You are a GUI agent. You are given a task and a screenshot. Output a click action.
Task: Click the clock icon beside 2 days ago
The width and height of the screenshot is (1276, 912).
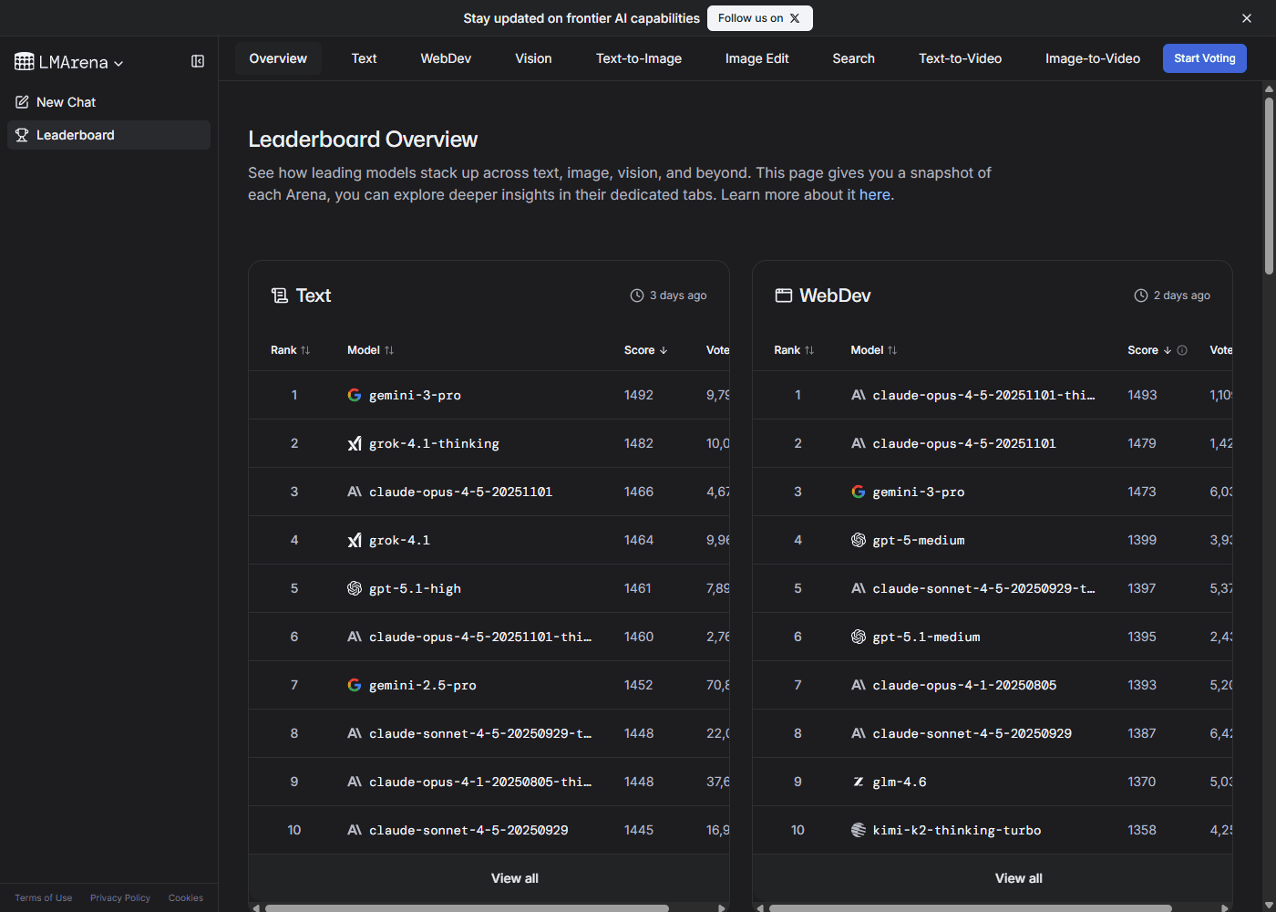1141,295
